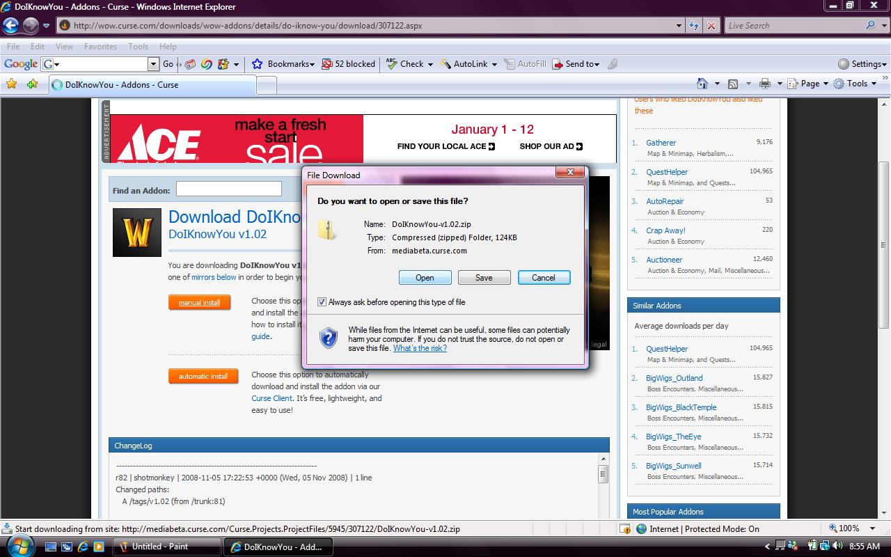Open a new blank tab

tap(267, 85)
